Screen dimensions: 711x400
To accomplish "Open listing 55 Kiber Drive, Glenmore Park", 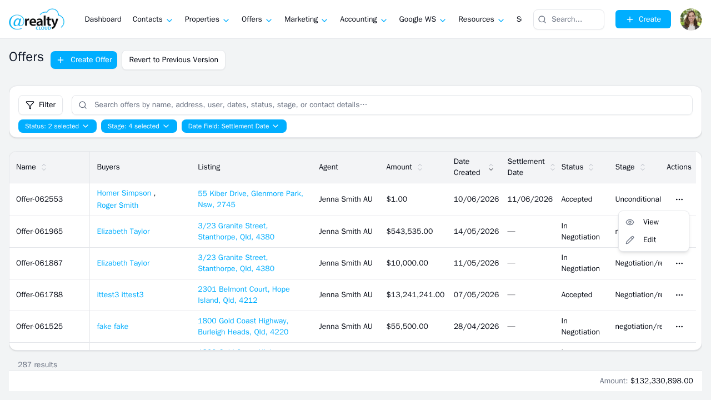I will pos(251,199).
